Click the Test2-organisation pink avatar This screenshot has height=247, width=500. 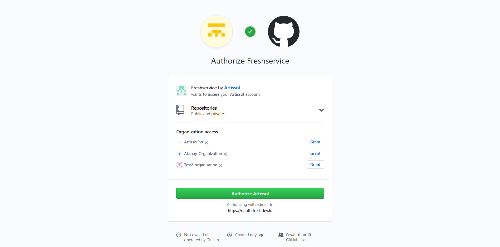pos(179,165)
